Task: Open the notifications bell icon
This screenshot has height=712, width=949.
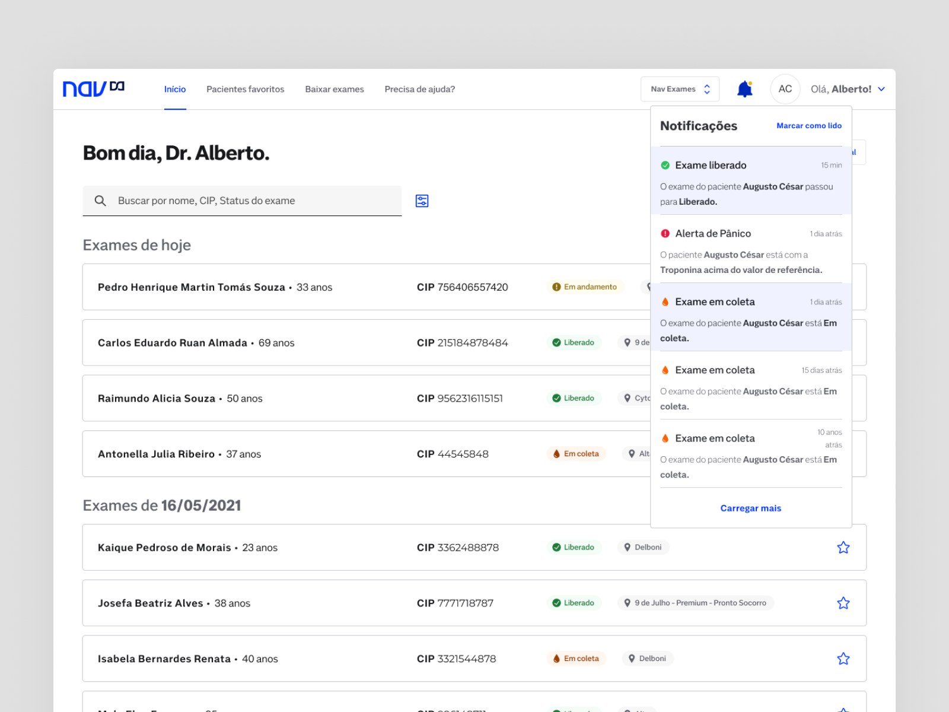Action: click(x=744, y=89)
